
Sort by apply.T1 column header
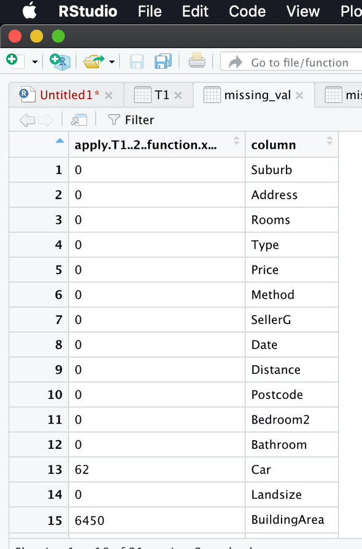pyautogui.click(x=157, y=144)
